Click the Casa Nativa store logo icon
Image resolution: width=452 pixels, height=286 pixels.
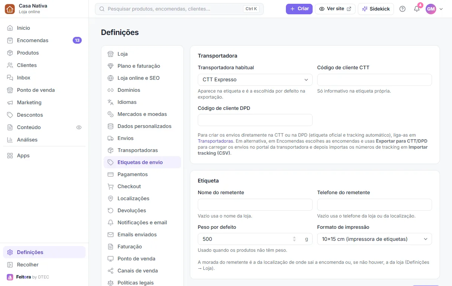10,9
